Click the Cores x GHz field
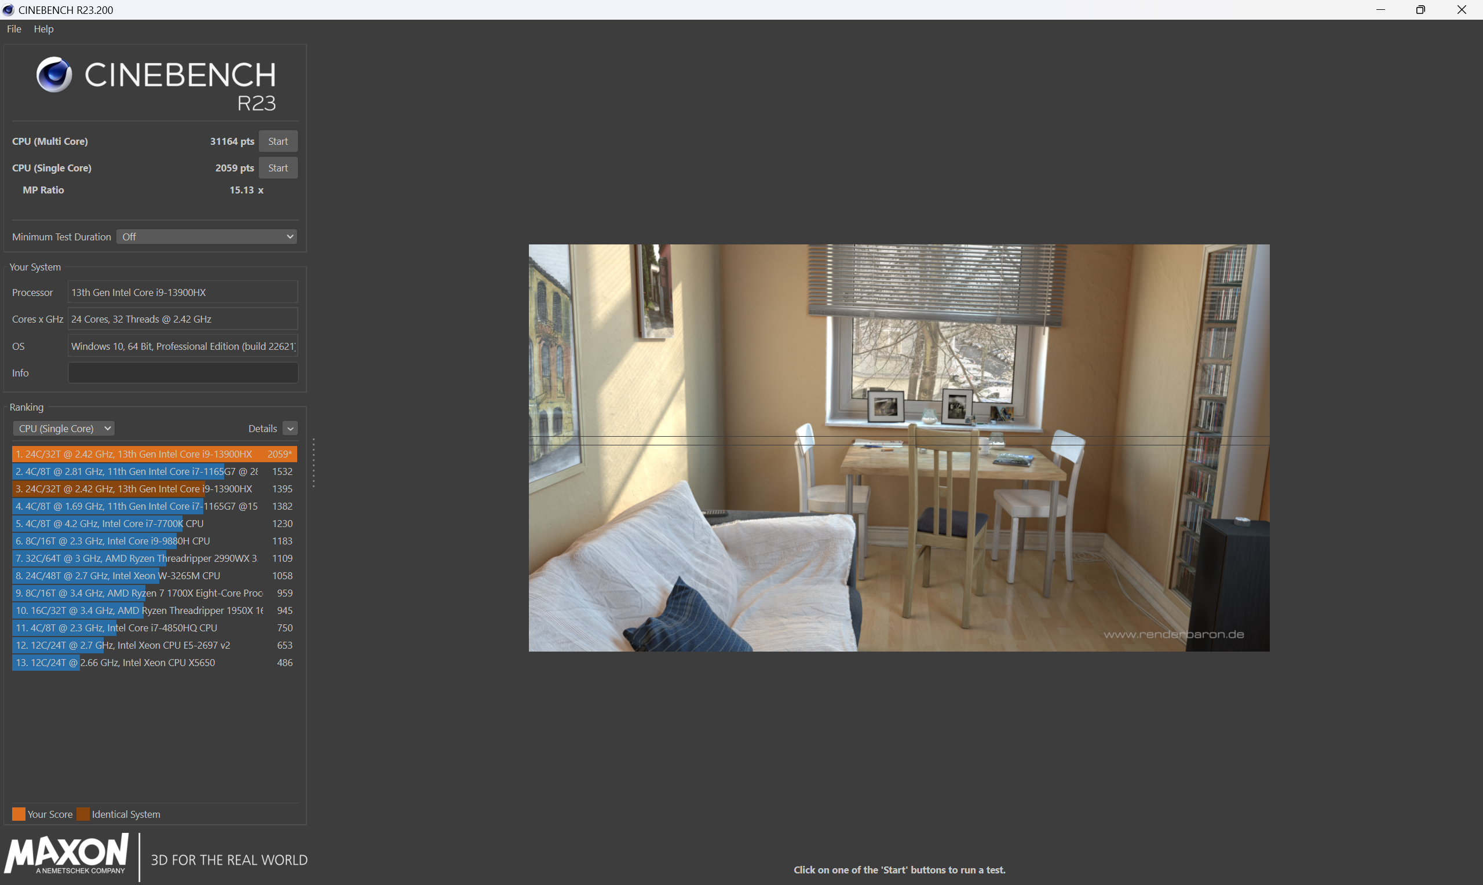 (x=182, y=319)
